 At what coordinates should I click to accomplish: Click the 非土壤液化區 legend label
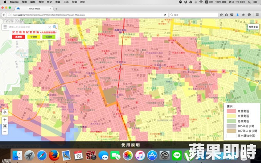[x=246, y=136]
